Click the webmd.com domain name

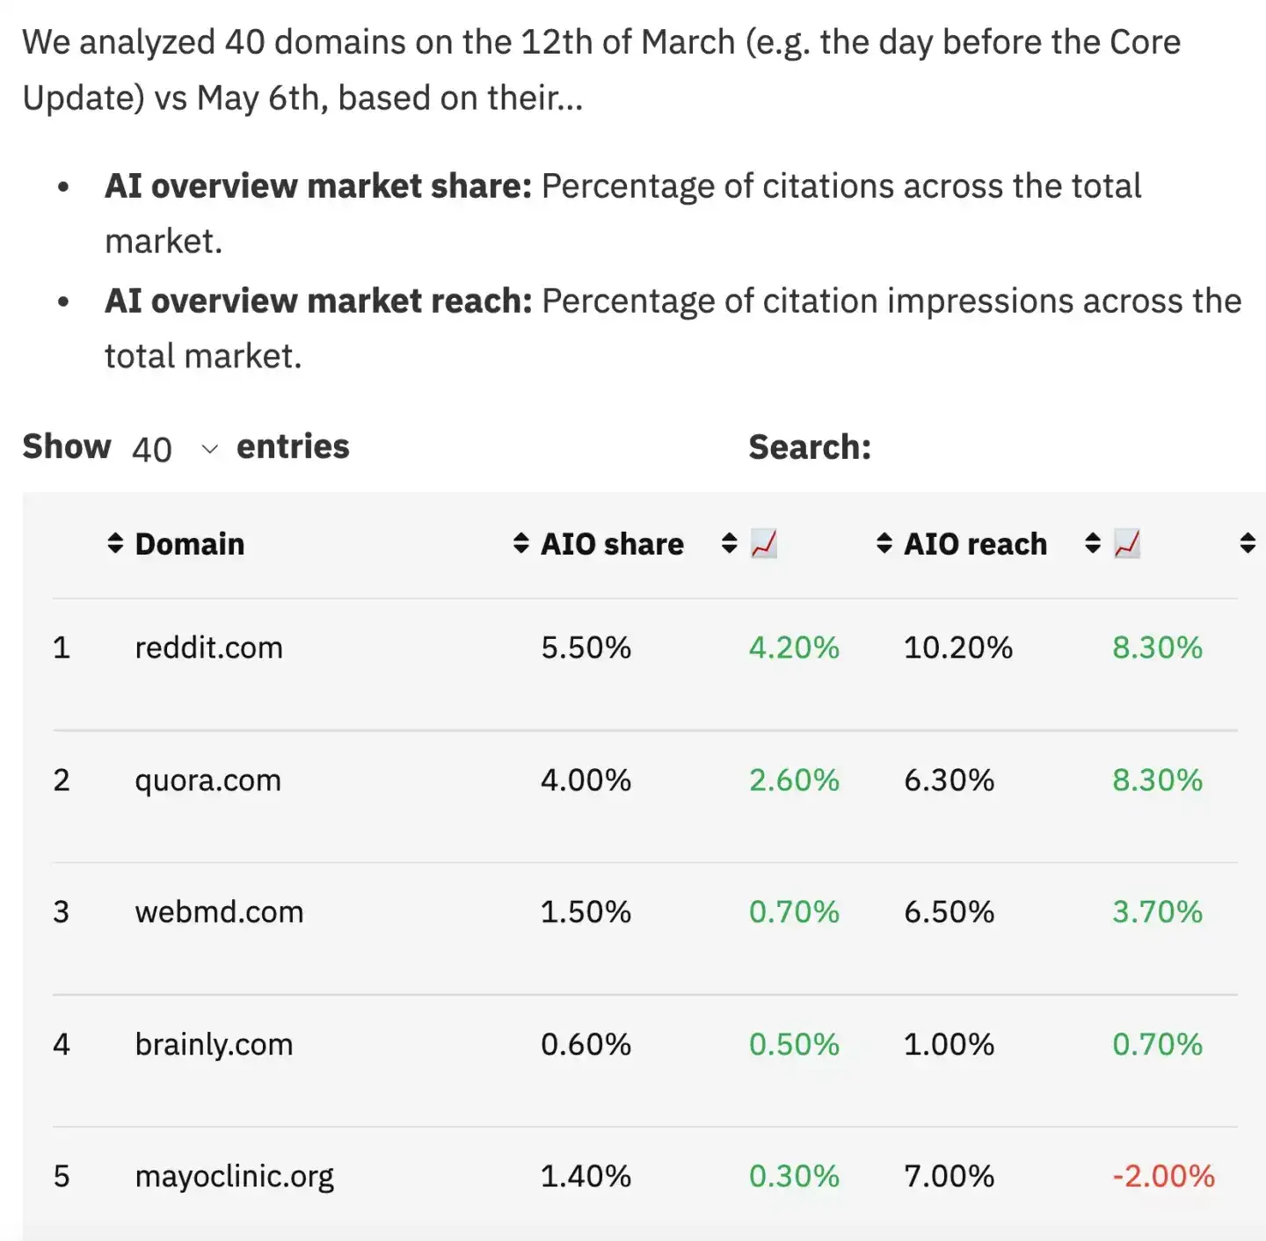(219, 911)
